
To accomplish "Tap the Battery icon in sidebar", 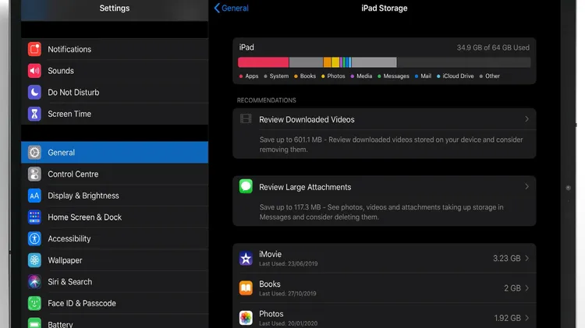I will click(34, 323).
